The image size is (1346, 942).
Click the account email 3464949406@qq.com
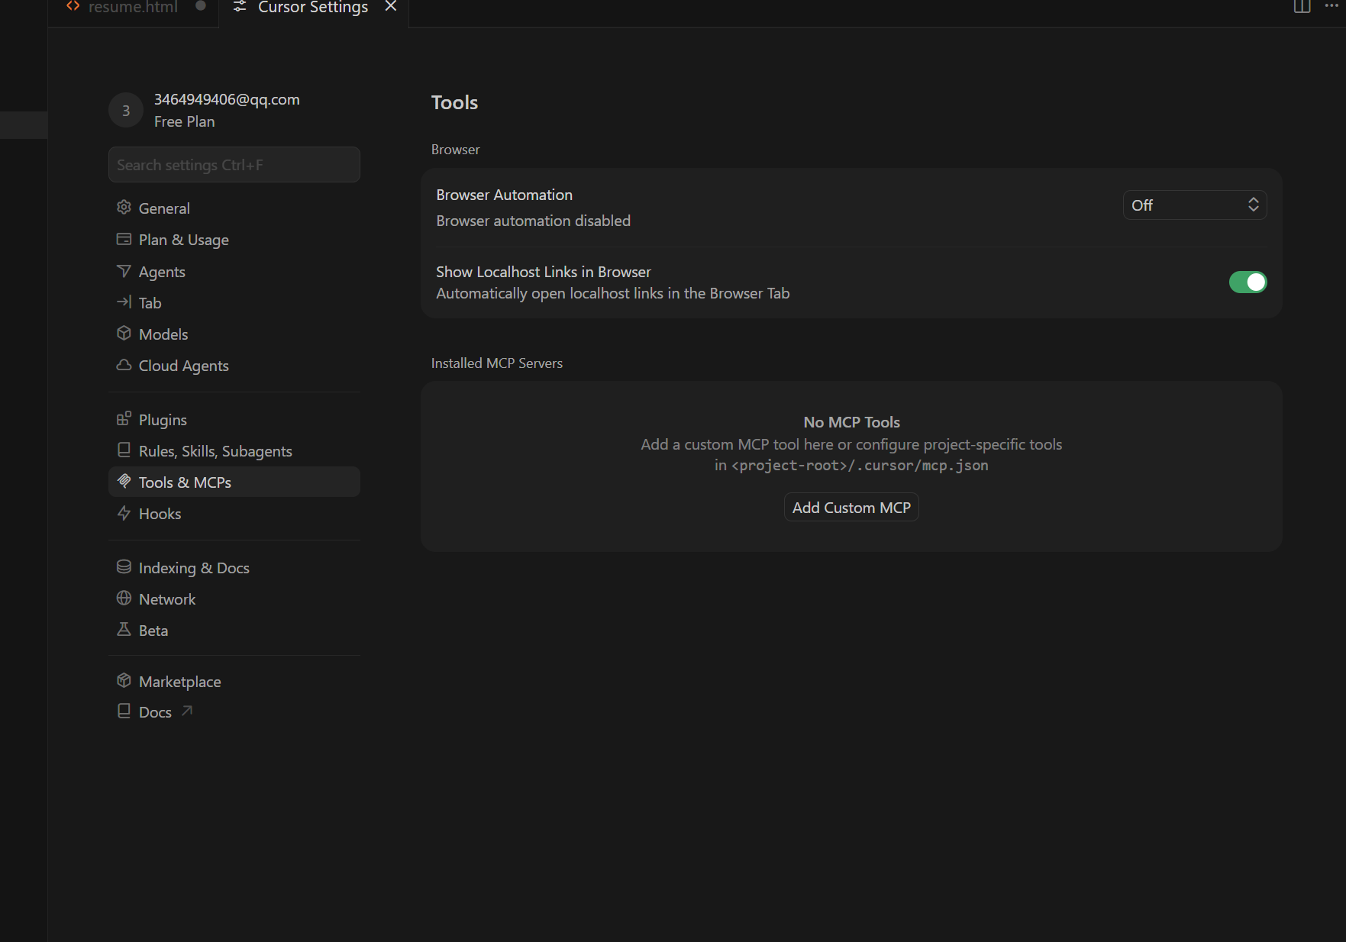coord(227,99)
